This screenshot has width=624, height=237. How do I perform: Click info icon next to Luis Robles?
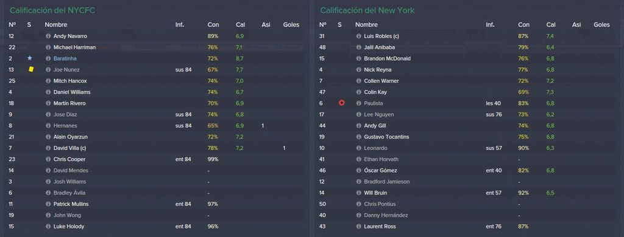358,36
